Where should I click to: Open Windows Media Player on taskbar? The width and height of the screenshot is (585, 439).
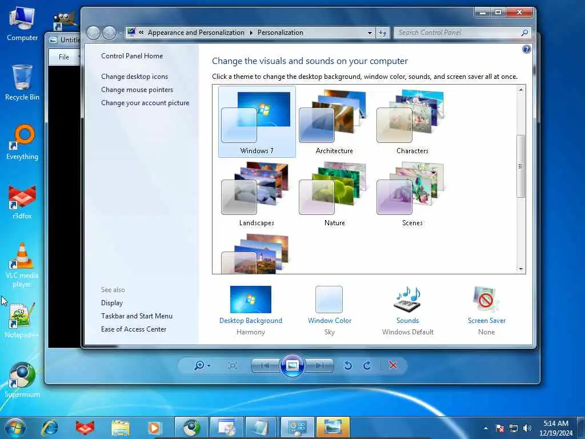pos(154,428)
